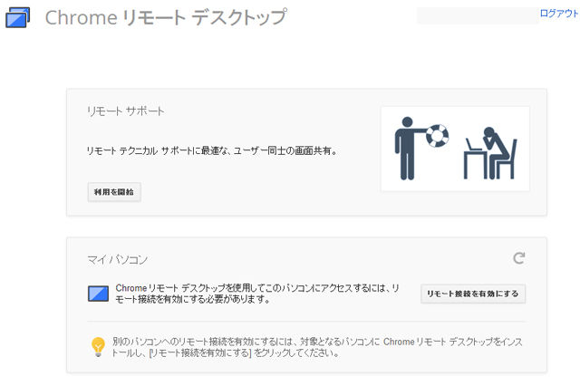Click the text about このパソコンにアクセスする
The width and height of the screenshot is (580, 386).
pos(257,294)
